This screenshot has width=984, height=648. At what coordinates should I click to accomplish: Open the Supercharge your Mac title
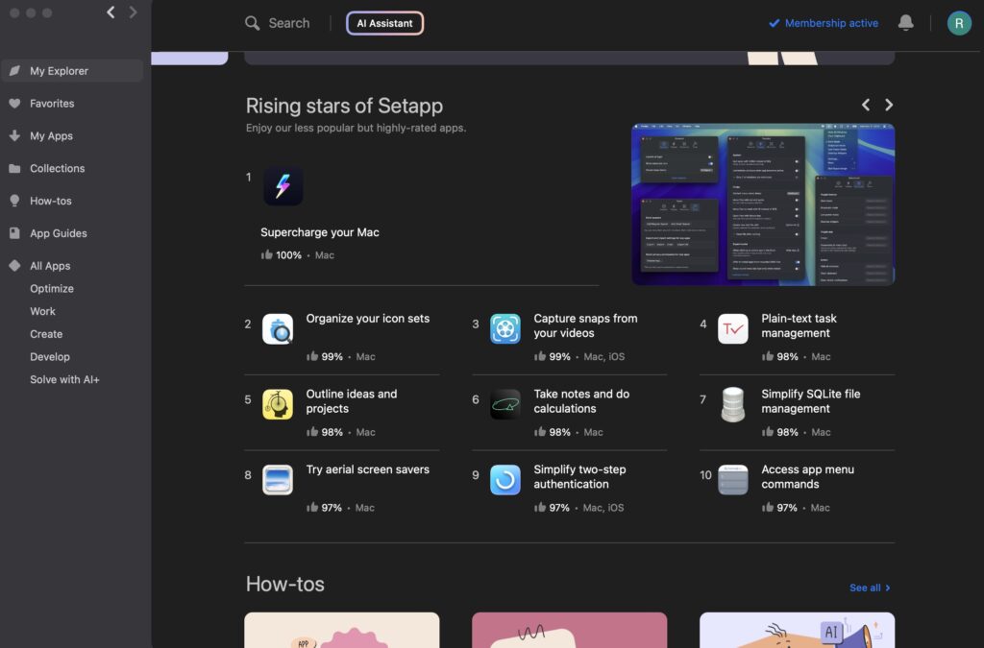(x=320, y=232)
